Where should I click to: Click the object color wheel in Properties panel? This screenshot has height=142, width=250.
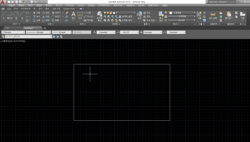[165, 12]
